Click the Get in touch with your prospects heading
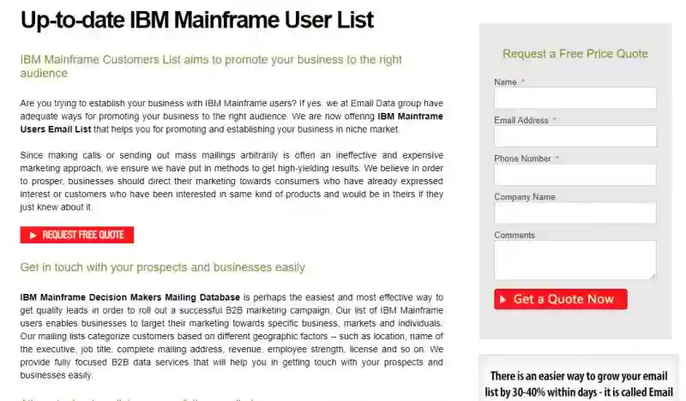This screenshot has height=401, width=686. (x=162, y=267)
